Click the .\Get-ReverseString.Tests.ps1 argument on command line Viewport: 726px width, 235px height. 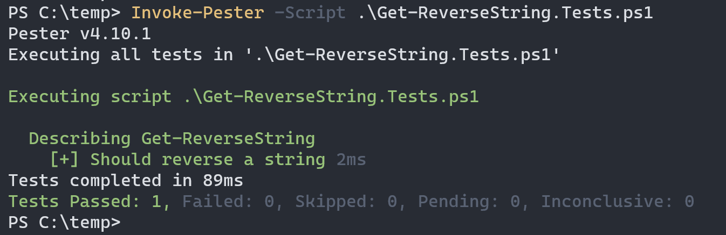[x=505, y=13]
